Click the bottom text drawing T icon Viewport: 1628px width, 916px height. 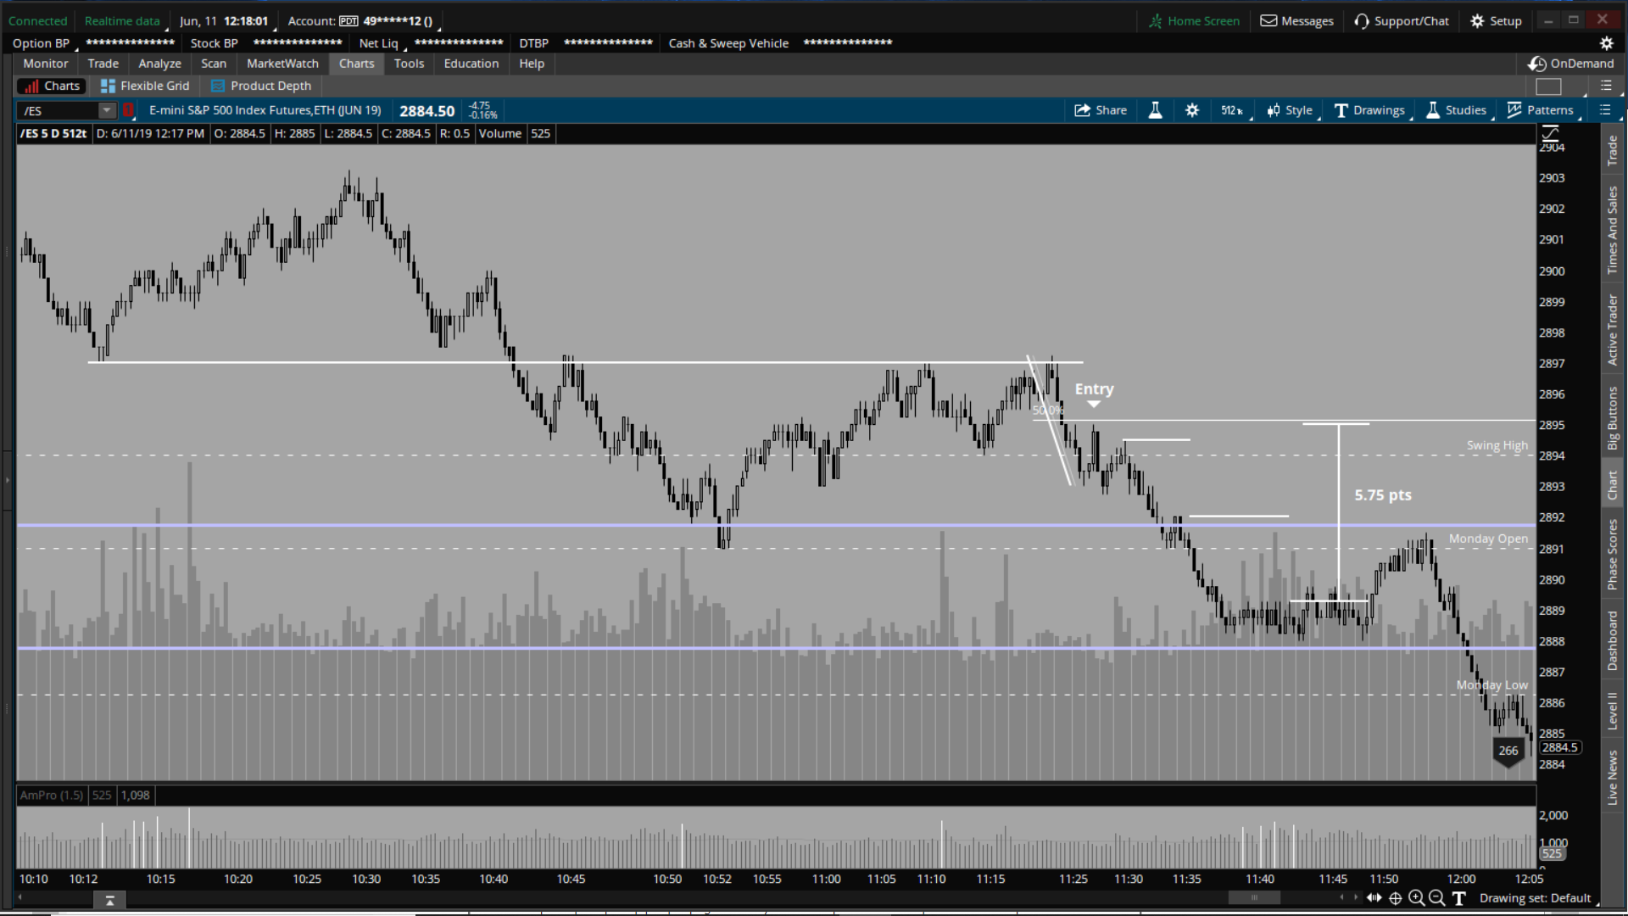(x=1458, y=898)
